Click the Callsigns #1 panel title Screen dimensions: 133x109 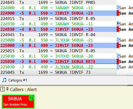18,80
